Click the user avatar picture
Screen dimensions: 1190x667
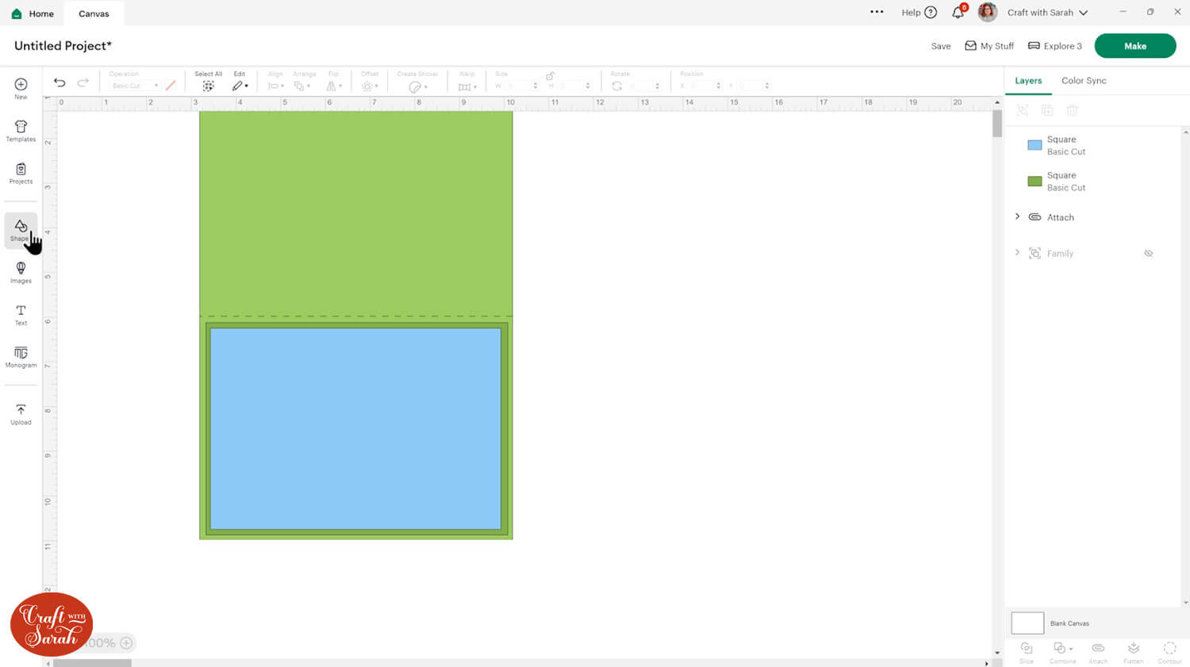[987, 12]
